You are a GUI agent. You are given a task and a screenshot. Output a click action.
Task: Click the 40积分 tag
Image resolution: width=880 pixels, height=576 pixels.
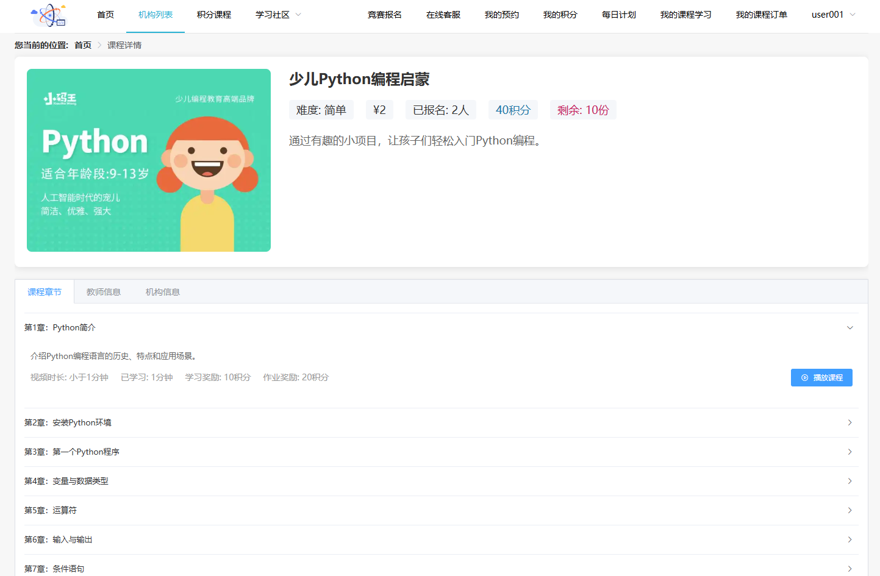click(513, 110)
